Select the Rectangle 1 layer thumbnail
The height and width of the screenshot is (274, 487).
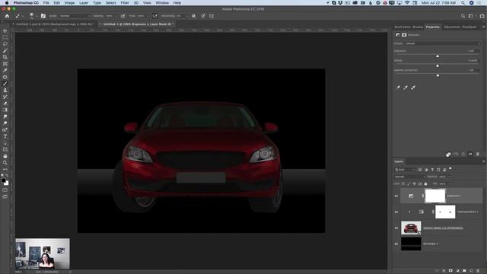pos(411,244)
